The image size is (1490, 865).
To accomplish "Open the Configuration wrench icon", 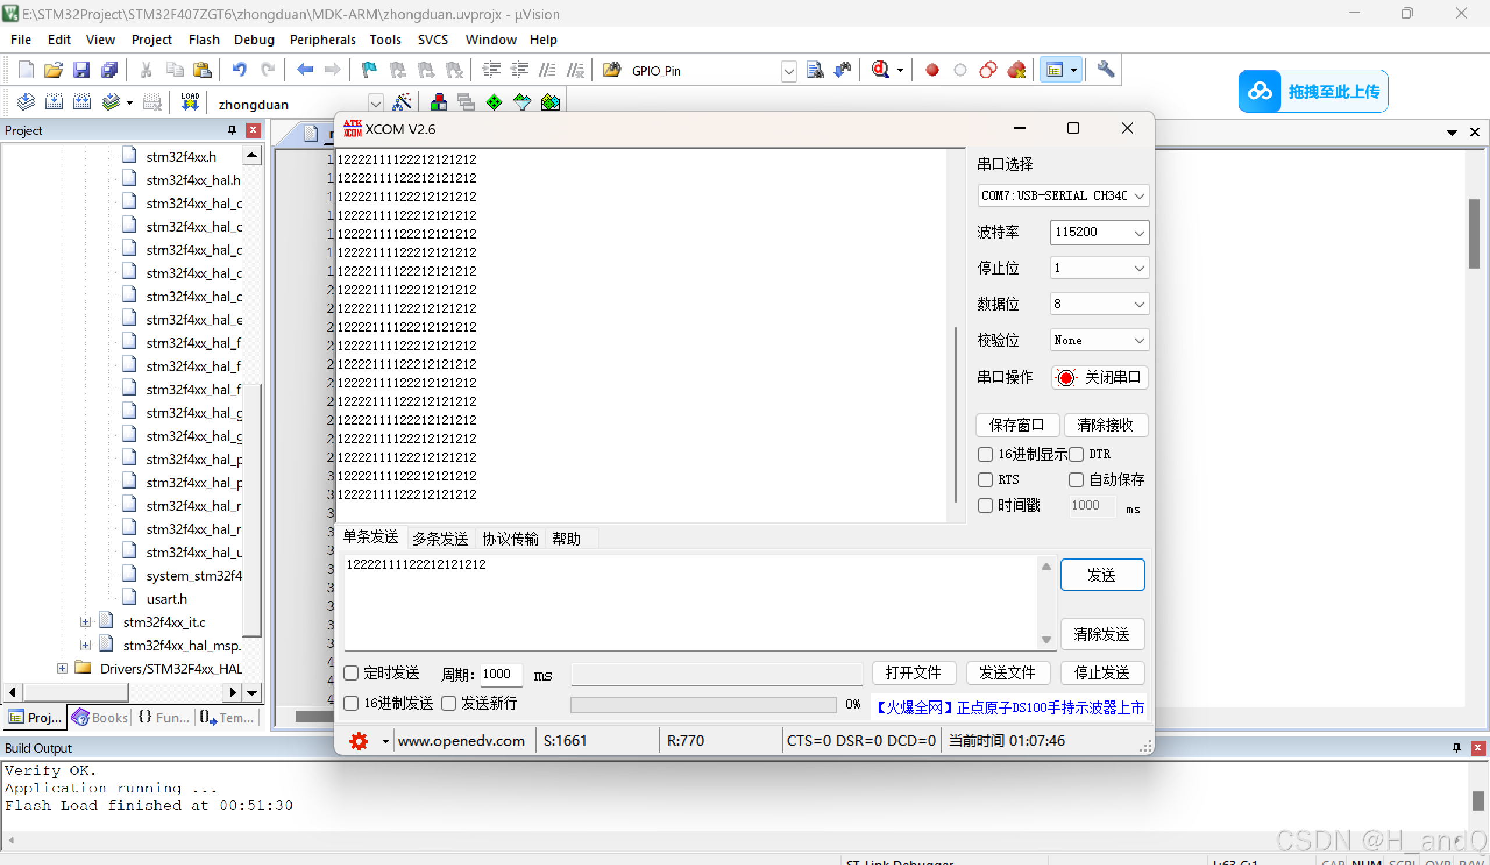I will [1105, 70].
